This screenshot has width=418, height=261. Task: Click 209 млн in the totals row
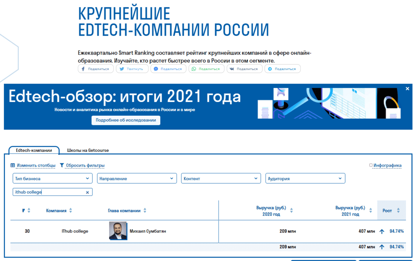(288, 247)
